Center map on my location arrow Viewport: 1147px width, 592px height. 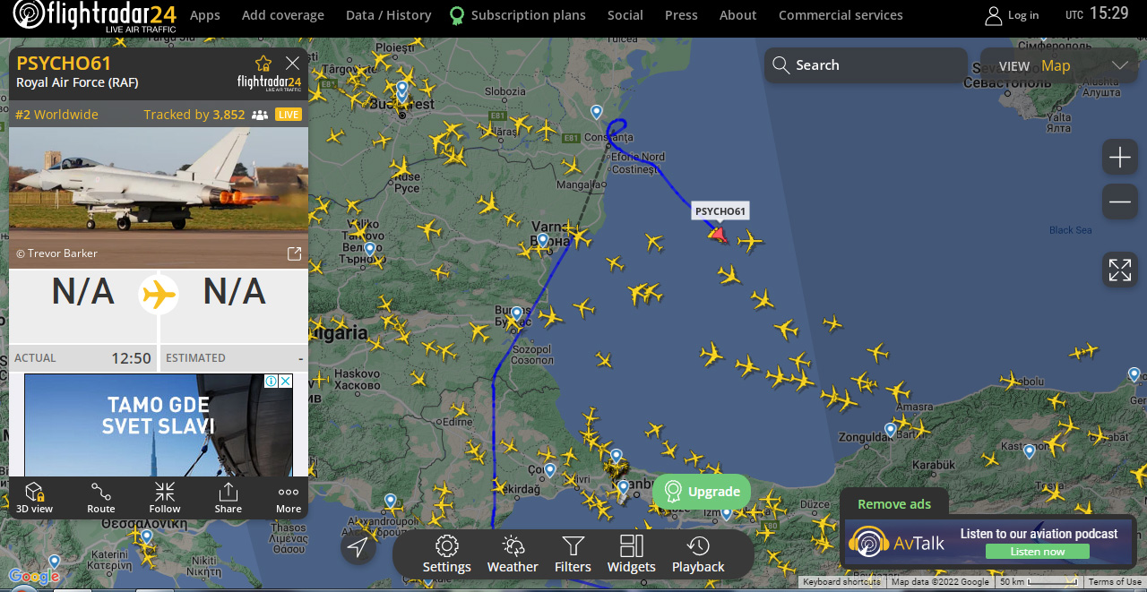[358, 547]
